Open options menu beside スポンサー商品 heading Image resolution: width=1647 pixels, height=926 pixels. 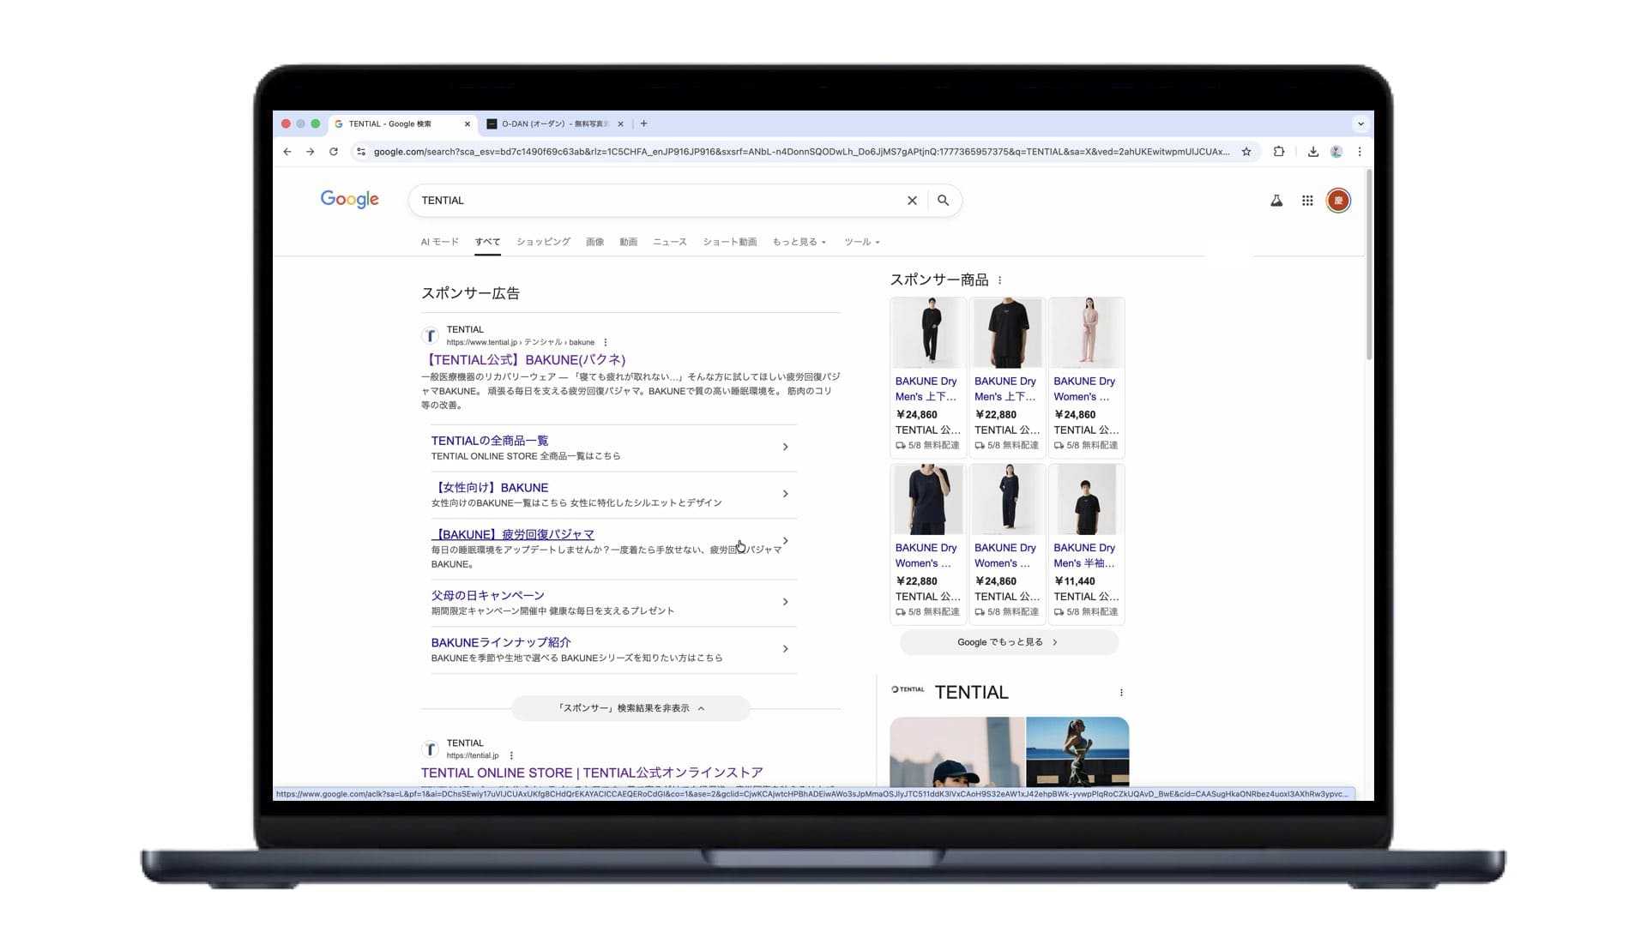click(1000, 280)
